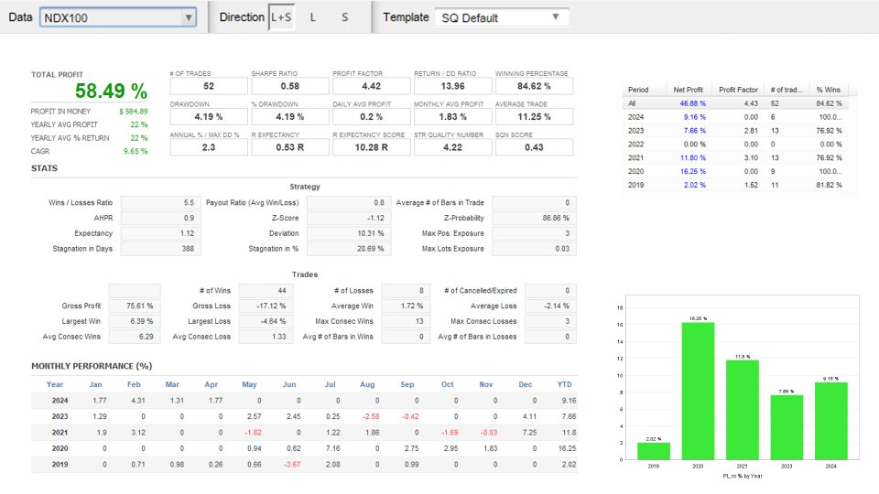Click the SQN Score value 0.43

[x=534, y=147]
